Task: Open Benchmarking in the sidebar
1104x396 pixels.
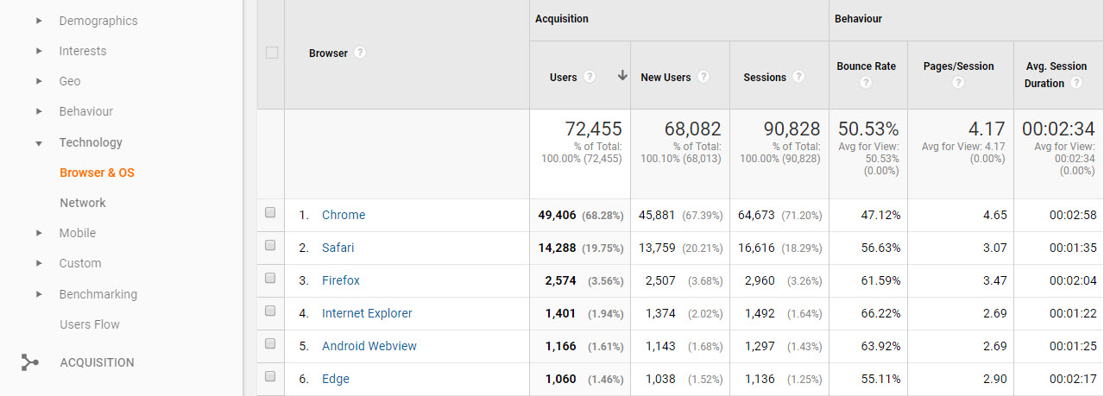Action: click(x=98, y=294)
